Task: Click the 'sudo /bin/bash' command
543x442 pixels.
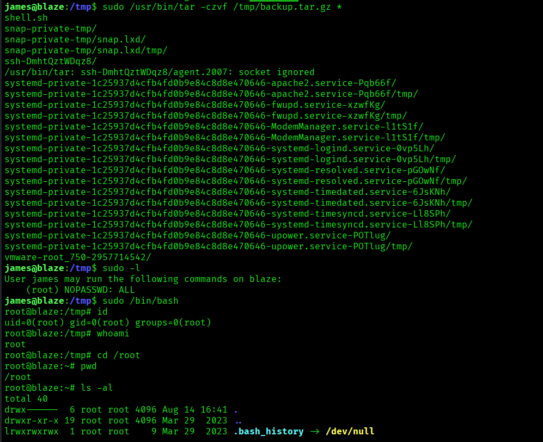Action: [140, 300]
